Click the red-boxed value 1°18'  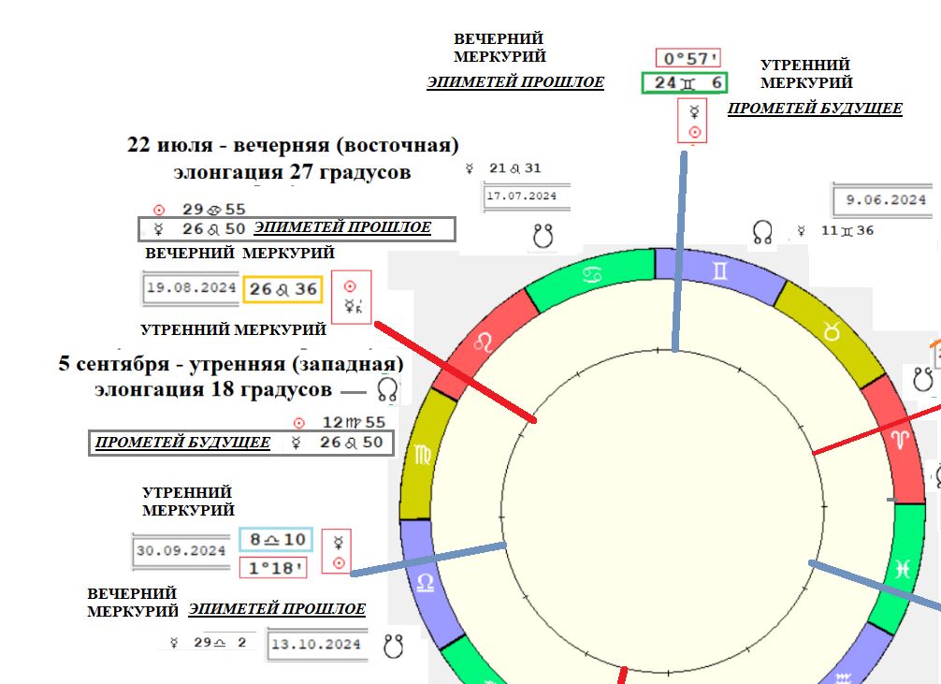273,568
